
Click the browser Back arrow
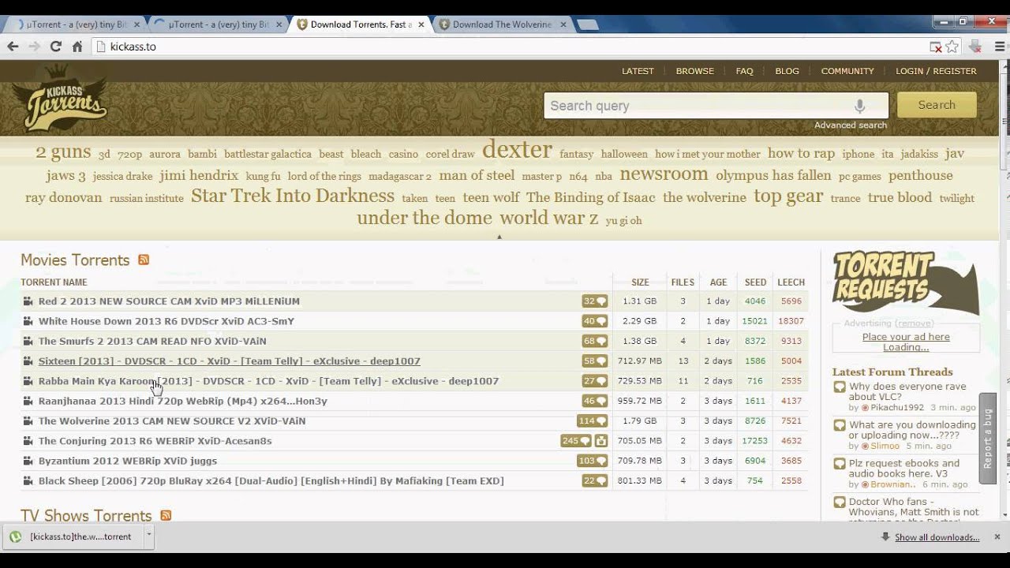(x=13, y=47)
